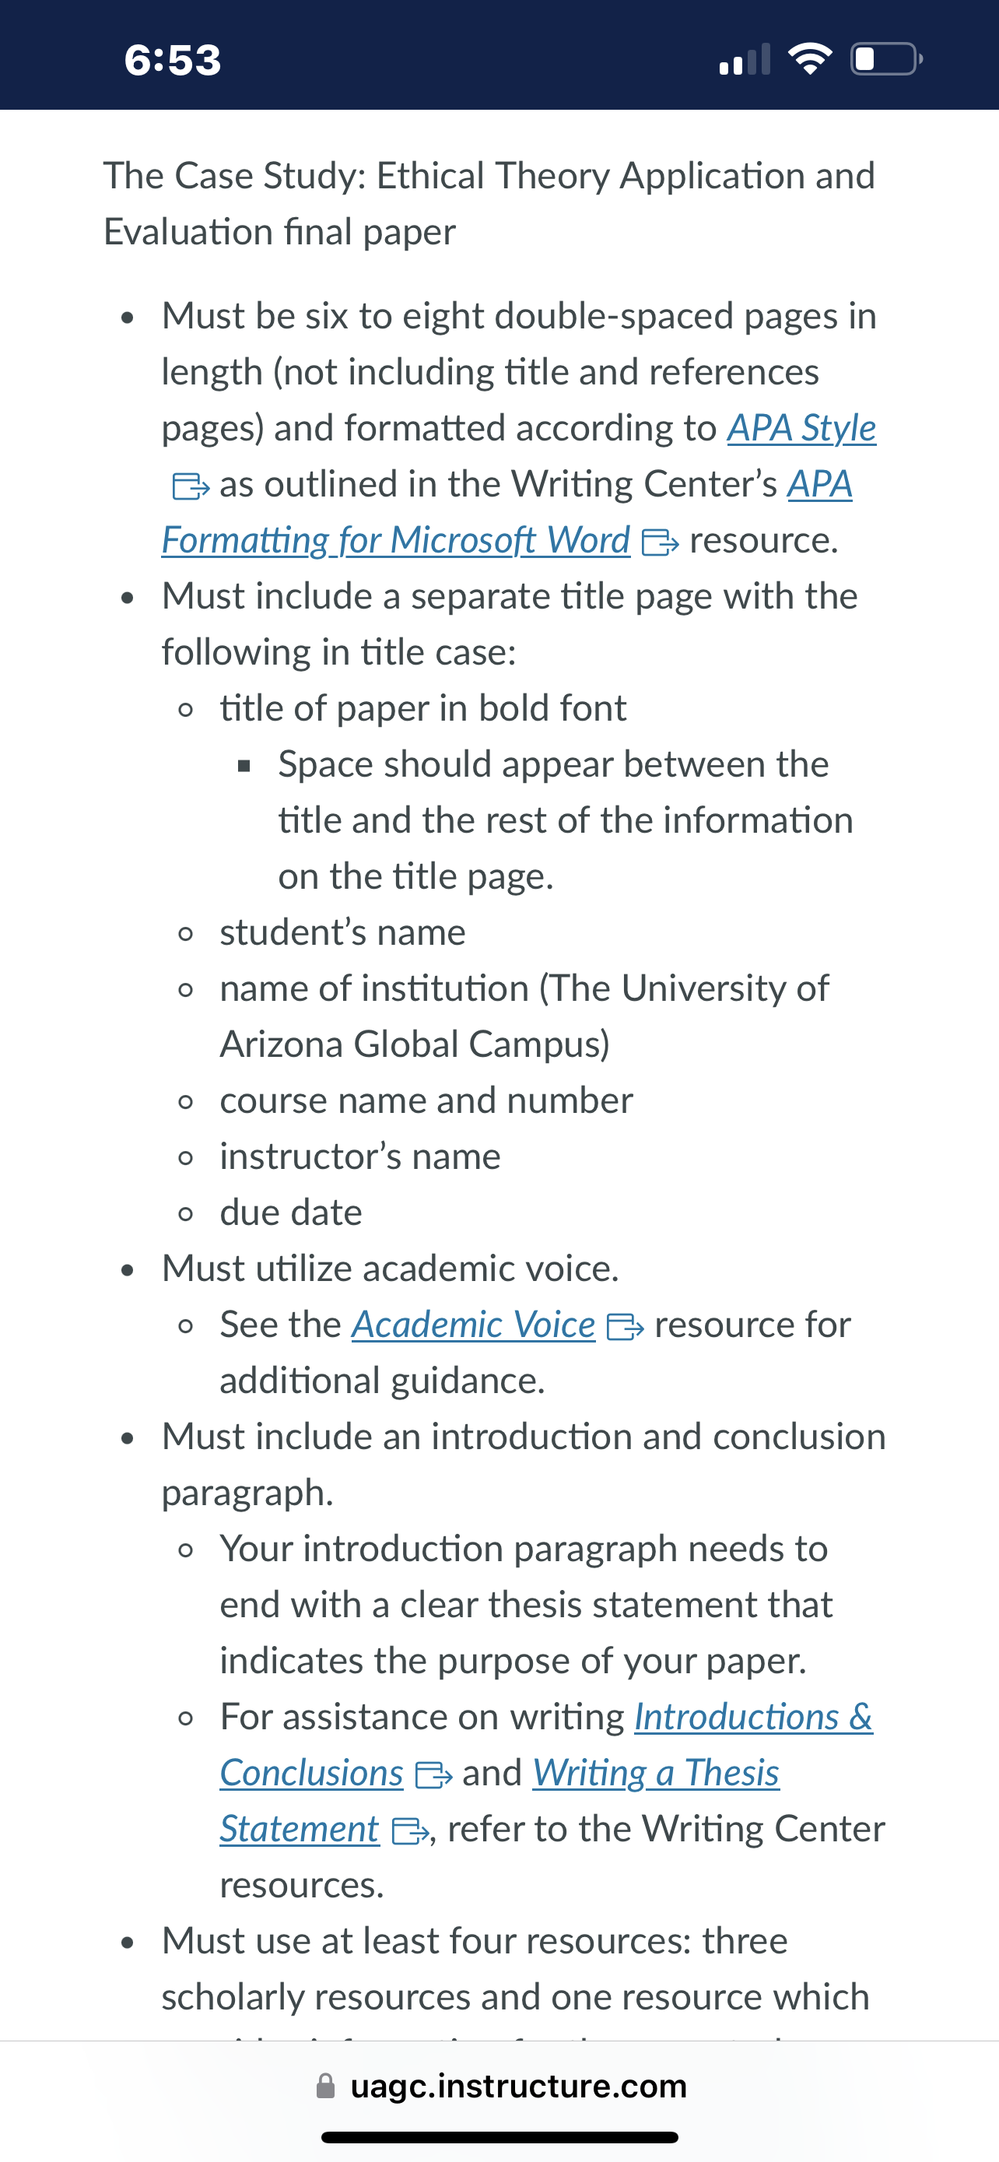The height and width of the screenshot is (2162, 999).
Task: Tap the battery status icon
Action: tap(887, 58)
